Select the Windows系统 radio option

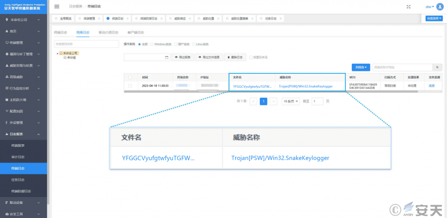click(151, 44)
